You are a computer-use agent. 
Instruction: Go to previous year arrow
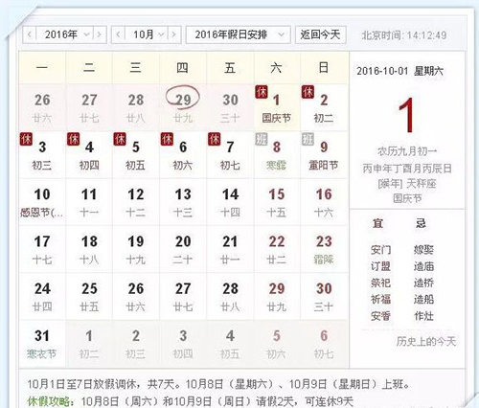(30, 34)
